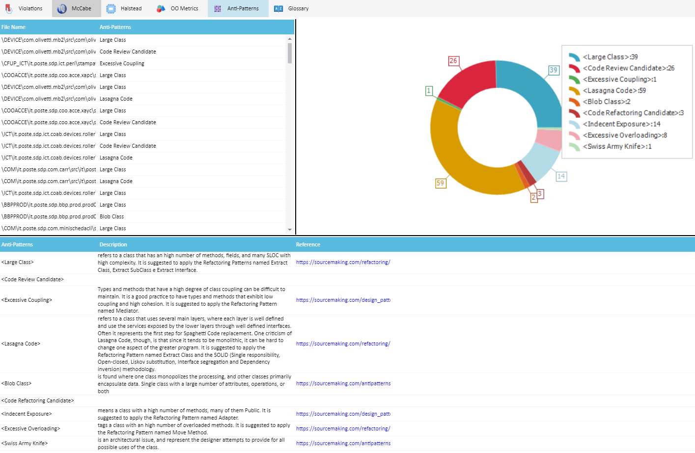Open the Excessive Coupling design patterns link
This screenshot has height=453, width=695.
click(343, 299)
